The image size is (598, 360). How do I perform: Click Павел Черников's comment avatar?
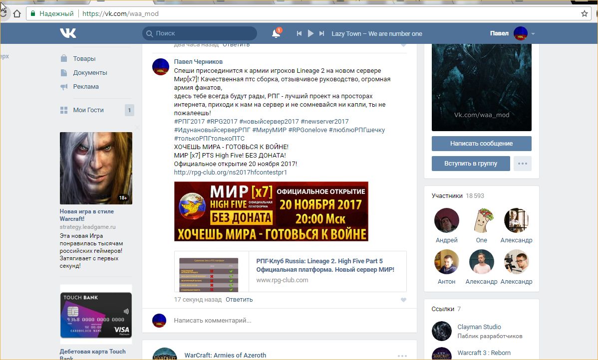[161, 67]
